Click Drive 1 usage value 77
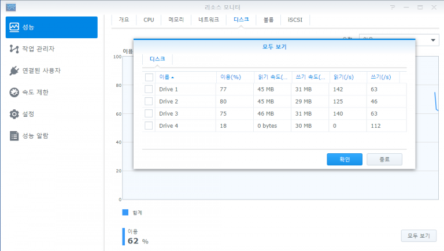 pyautogui.click(x=223, y=89)
